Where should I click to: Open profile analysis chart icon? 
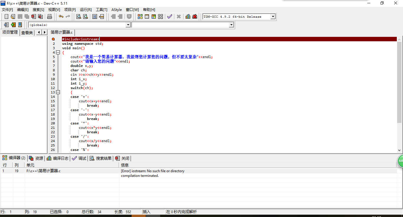(x=188, y=17)
